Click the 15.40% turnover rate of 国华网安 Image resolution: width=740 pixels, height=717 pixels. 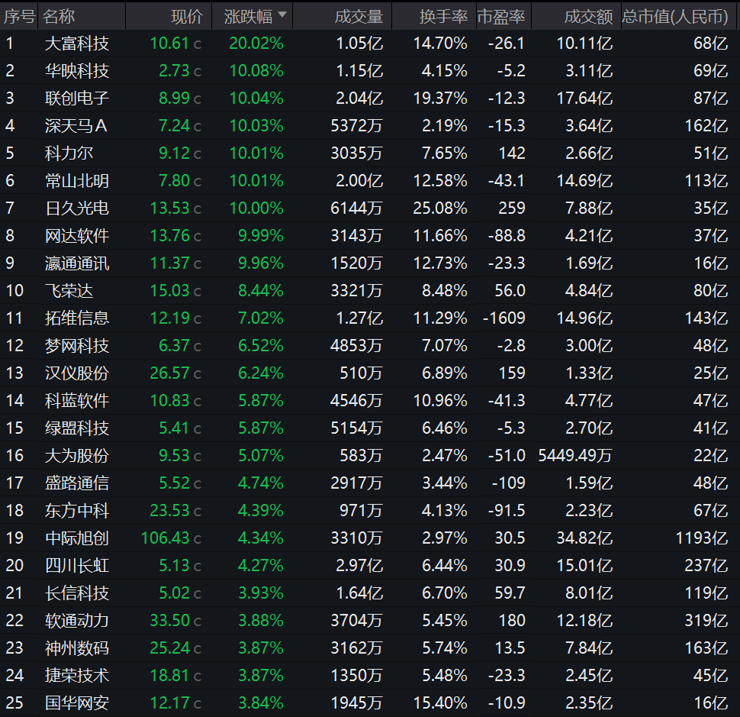(440, 702)
